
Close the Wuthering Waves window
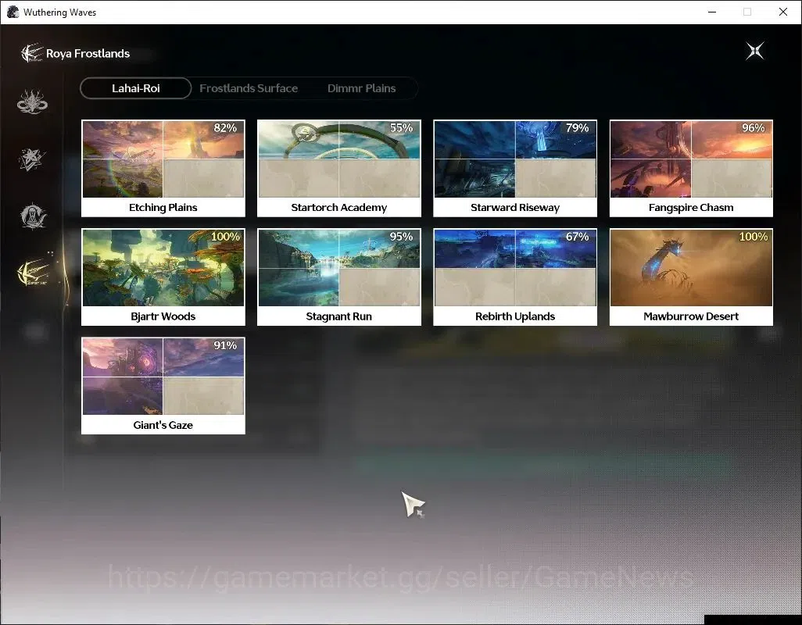point(783,12)
